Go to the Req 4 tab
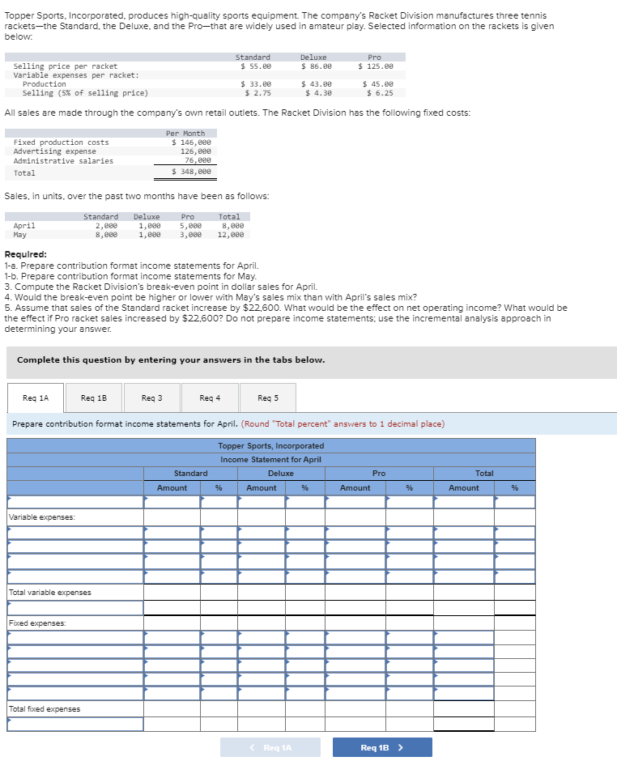 click(210, 398)
